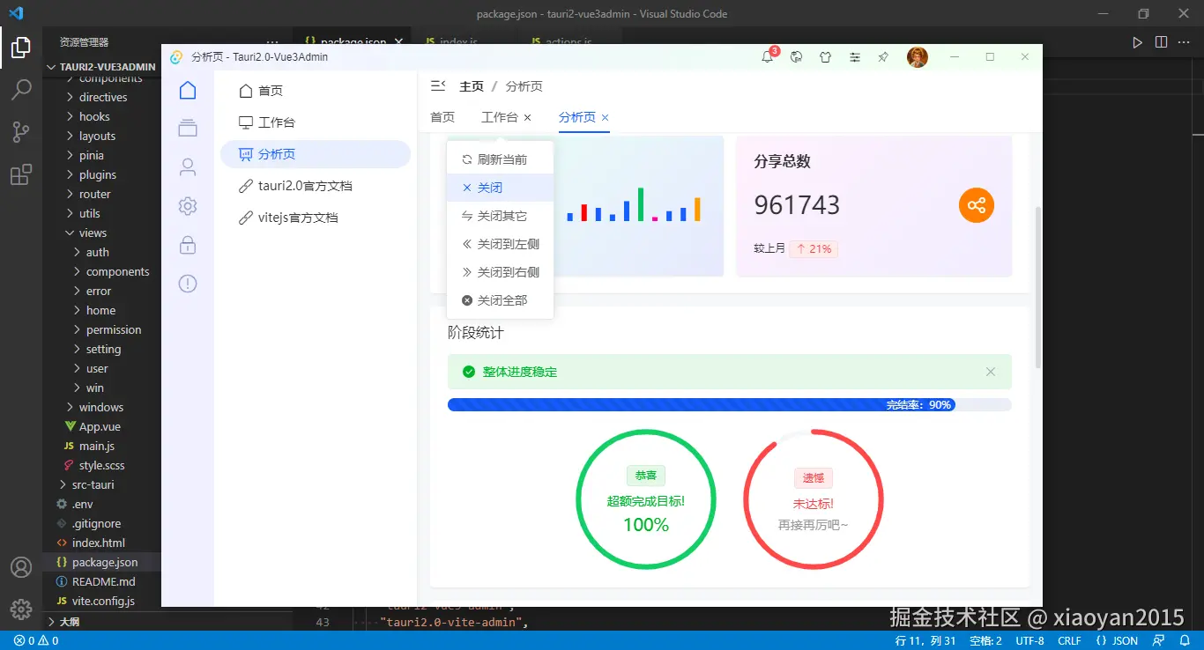Collapse the menu with the hamburger icon
This screenshot has height=650, width=1204.
click(437, 85)
